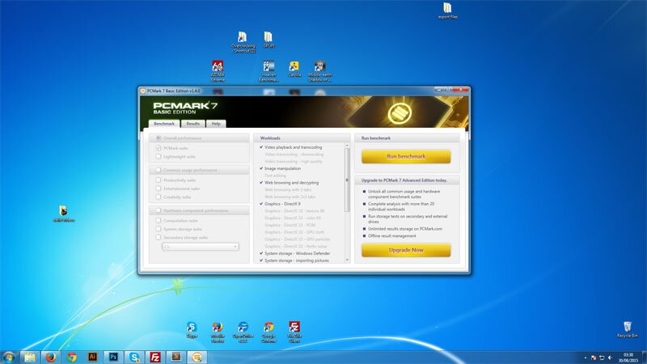Click the PCMark 7 taskbar button
Image resolution: width=647 pixels, height=364 pixels.
click(197, 357)
